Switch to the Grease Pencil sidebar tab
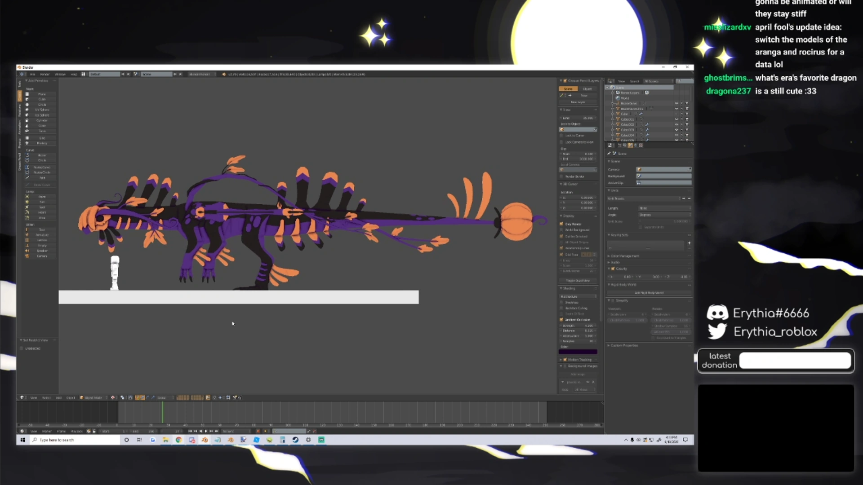863x485 pixels. tap(19, 162)
